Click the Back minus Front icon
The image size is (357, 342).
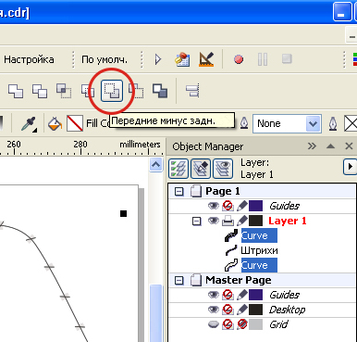(136, 91)
